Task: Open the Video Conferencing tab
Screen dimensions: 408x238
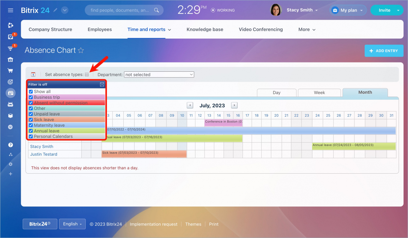Action: click(x=261, y=29)
